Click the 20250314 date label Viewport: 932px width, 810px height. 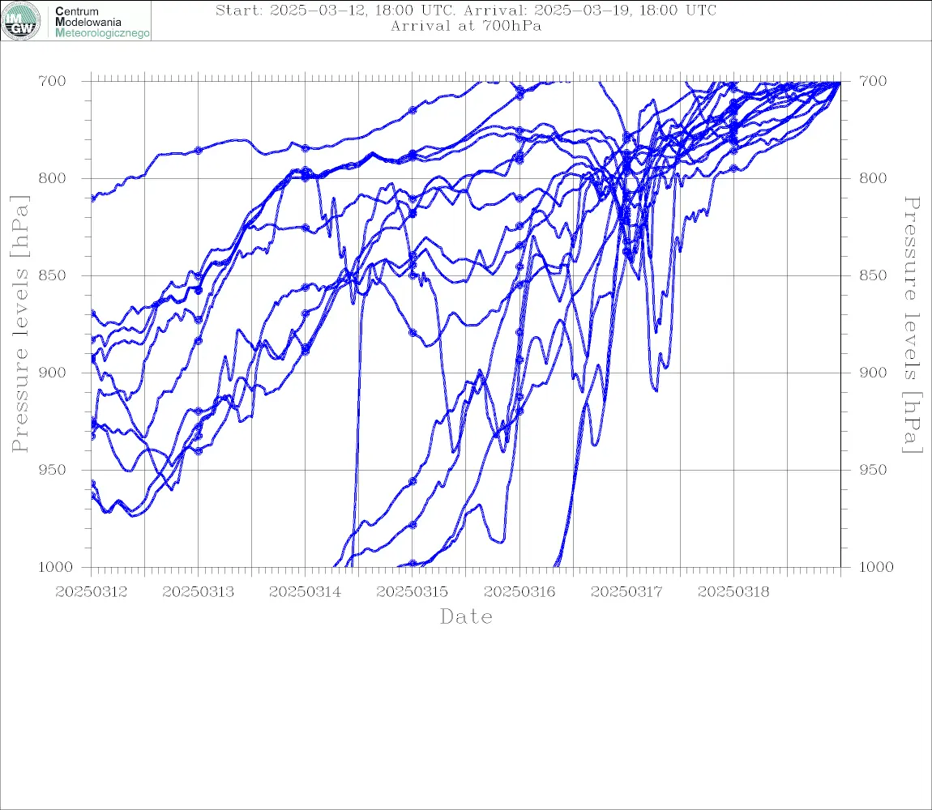(305, 592)
